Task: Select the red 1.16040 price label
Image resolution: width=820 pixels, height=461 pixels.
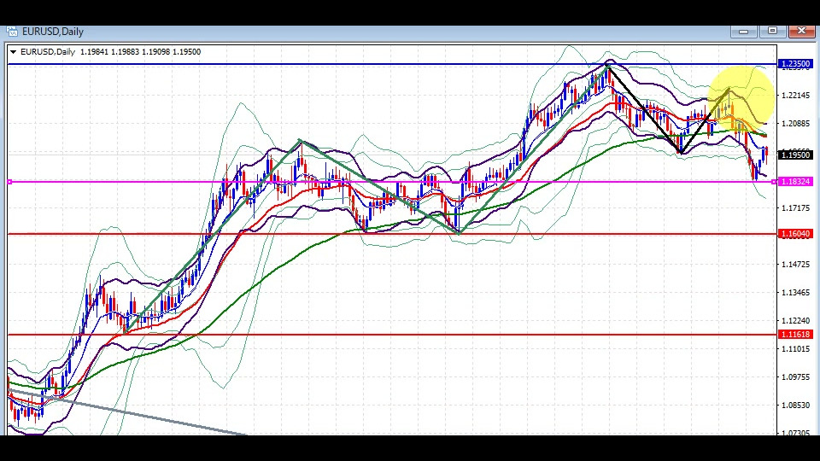Action: tap(795, 234)
